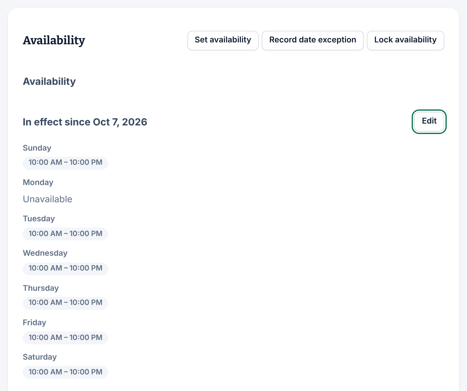Select the Saturday 10:00 AM – 10:00 PM time slot
The image size is (467, 391).
[65, 372]
